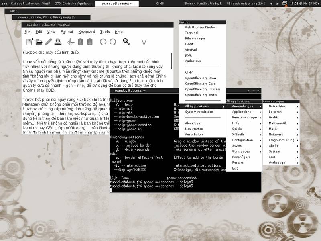Click the Print icon in VietPad toolbar

pyautogui.click(x=58, y=41)
